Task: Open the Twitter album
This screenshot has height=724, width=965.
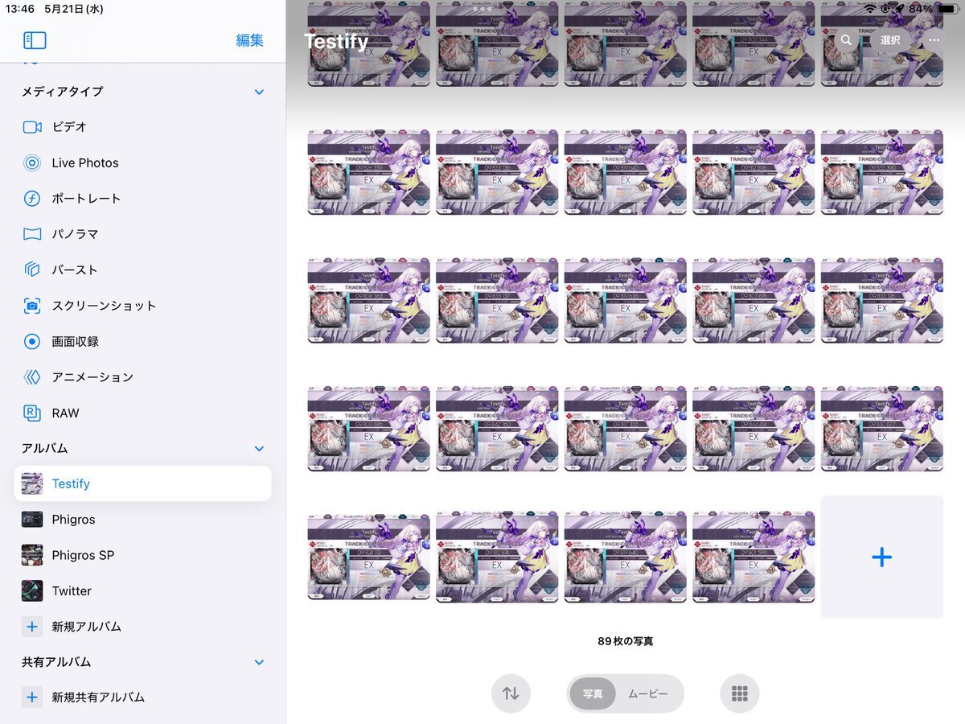Action: [x=143, y=590]
